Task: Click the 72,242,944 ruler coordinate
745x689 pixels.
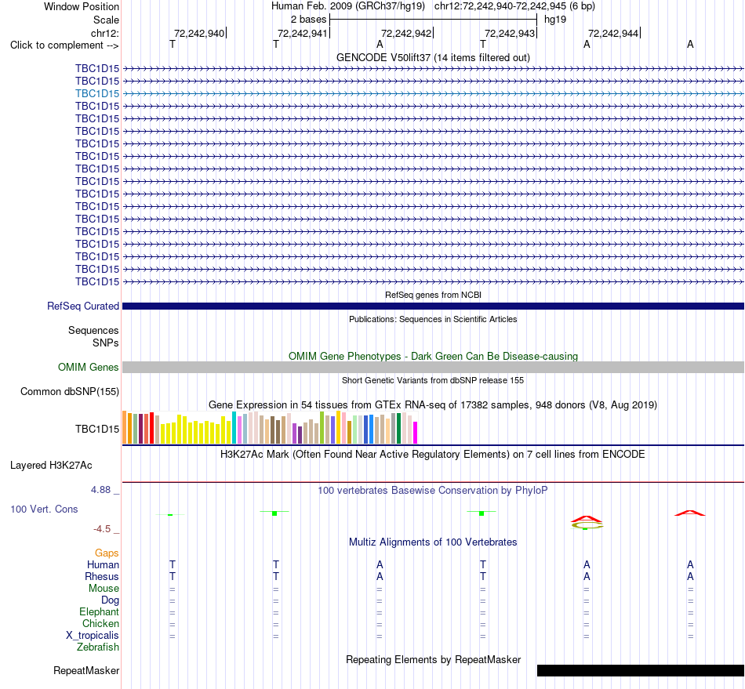Action: click(x=613, y=33)
